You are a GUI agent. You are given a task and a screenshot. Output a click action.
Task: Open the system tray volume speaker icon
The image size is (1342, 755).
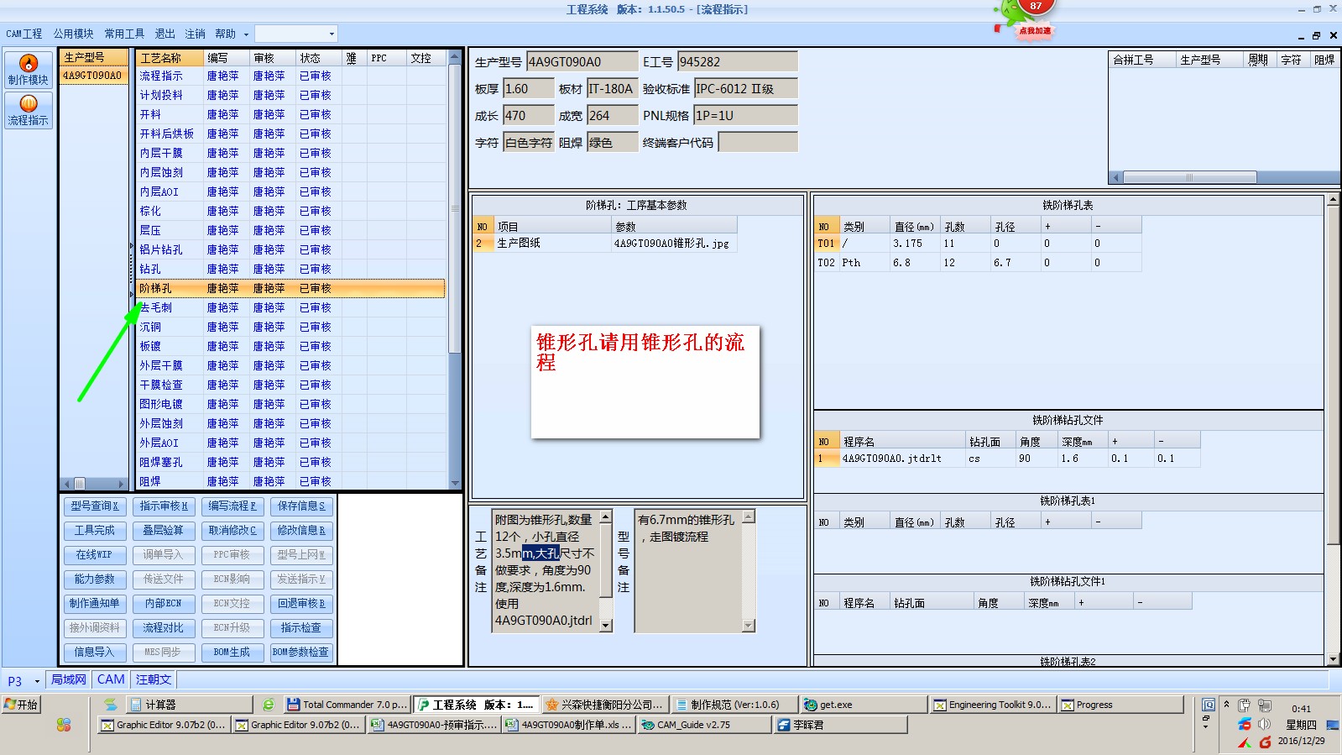click(1265, 724)
